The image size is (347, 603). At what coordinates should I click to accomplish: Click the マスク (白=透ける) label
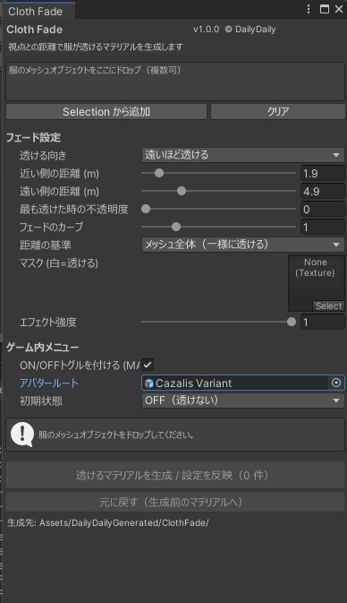tap(59, 263)
